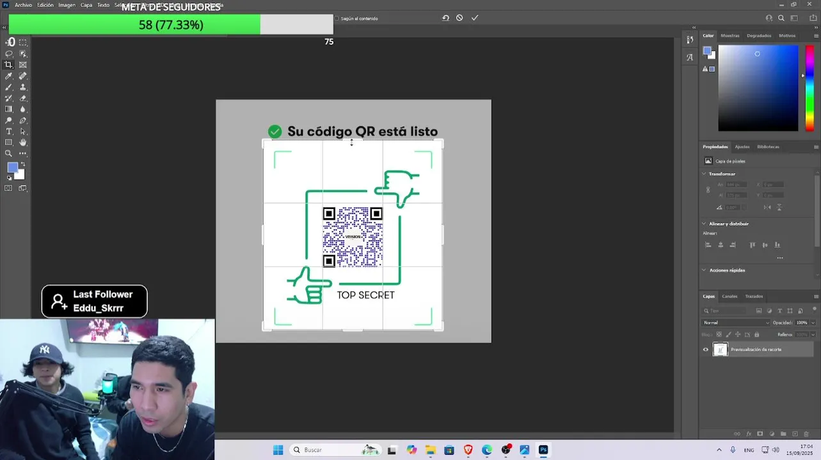Switch to the Bibliotecas tab
This screenshot has height=460, width=821.
tap(768, 147)
